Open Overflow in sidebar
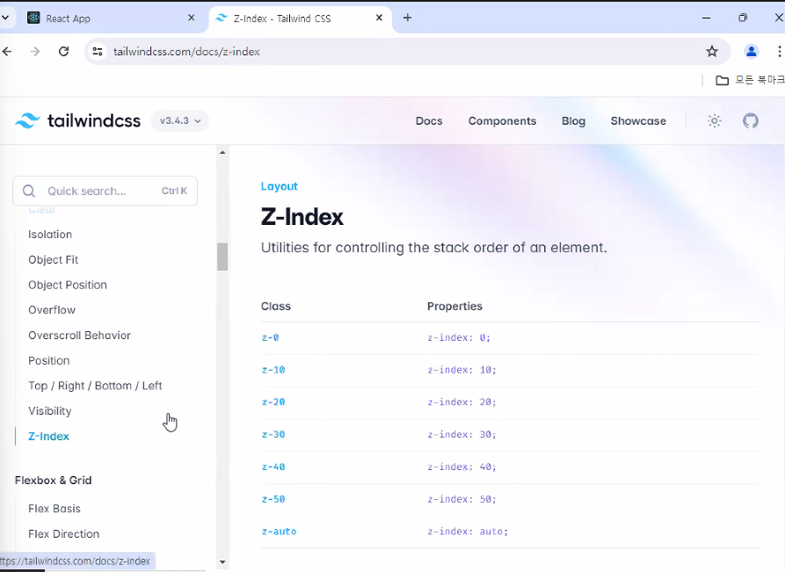 pos(52,310)
